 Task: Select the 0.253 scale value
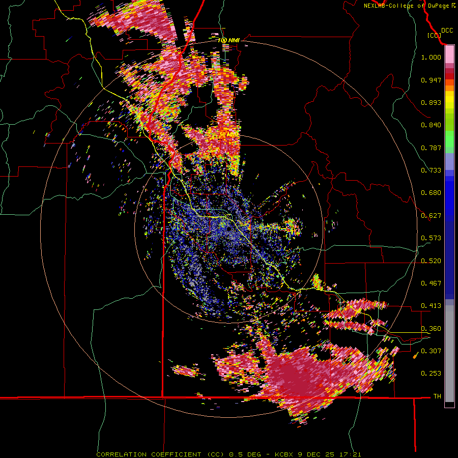coord(431,374)
